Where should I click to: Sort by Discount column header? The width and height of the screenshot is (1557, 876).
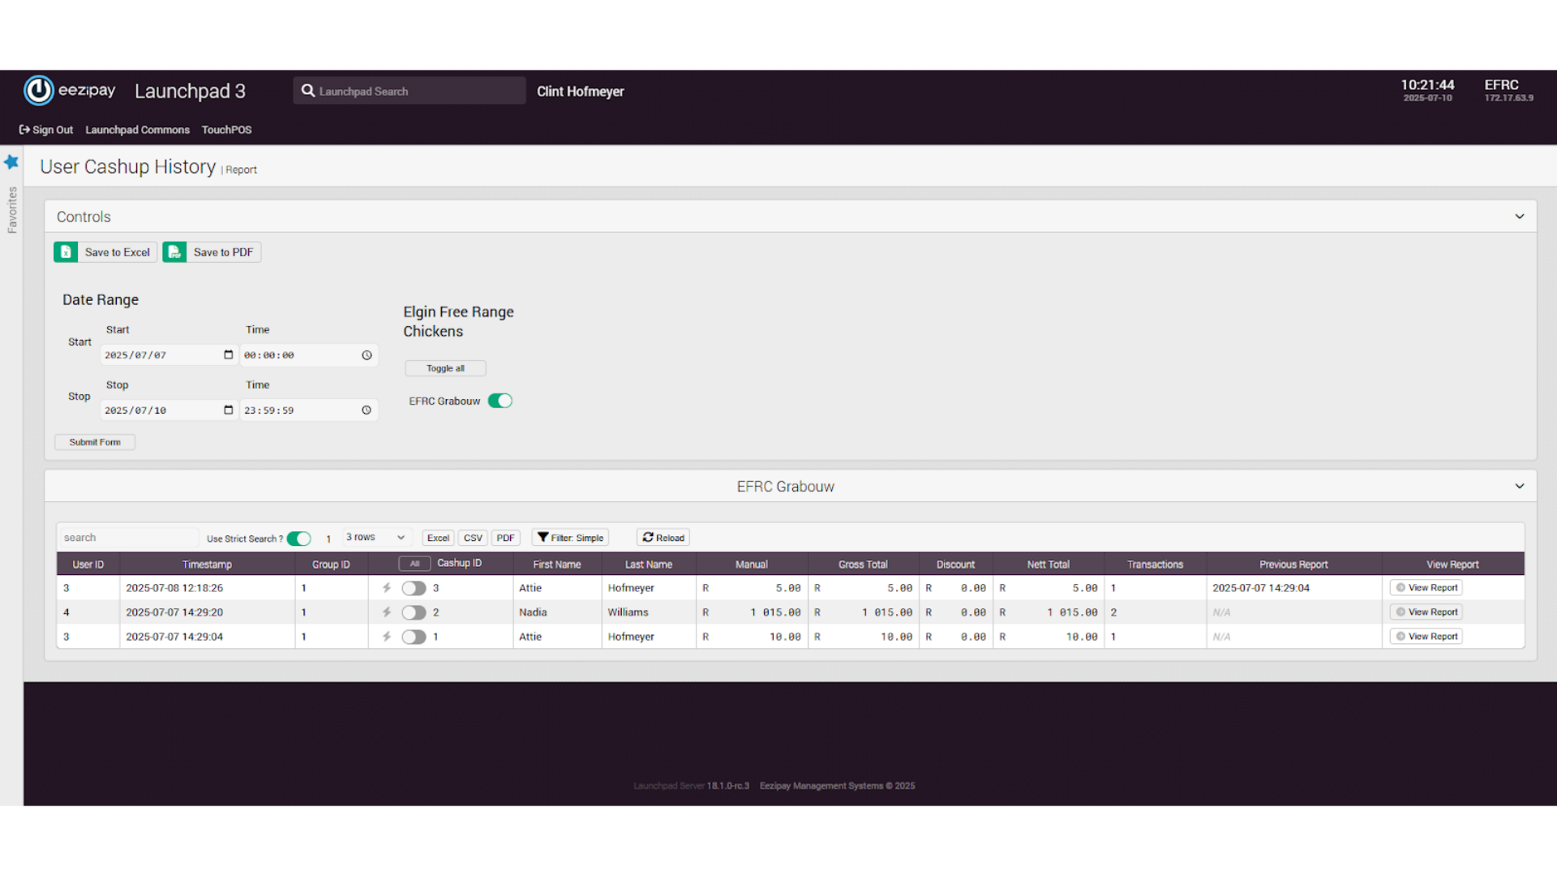[955, 565]
